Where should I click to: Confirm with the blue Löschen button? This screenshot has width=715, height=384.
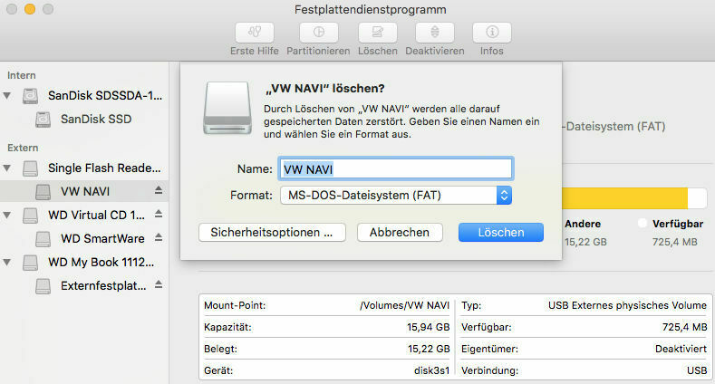[x=501, y=233]
